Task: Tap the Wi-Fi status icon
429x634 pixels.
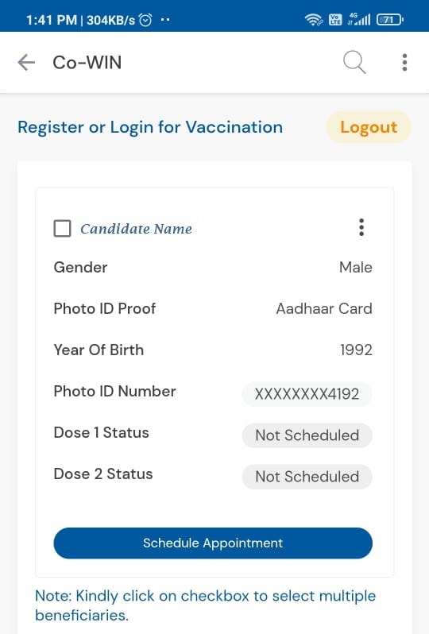Action: pyautogui.click(x=313, y=19)
